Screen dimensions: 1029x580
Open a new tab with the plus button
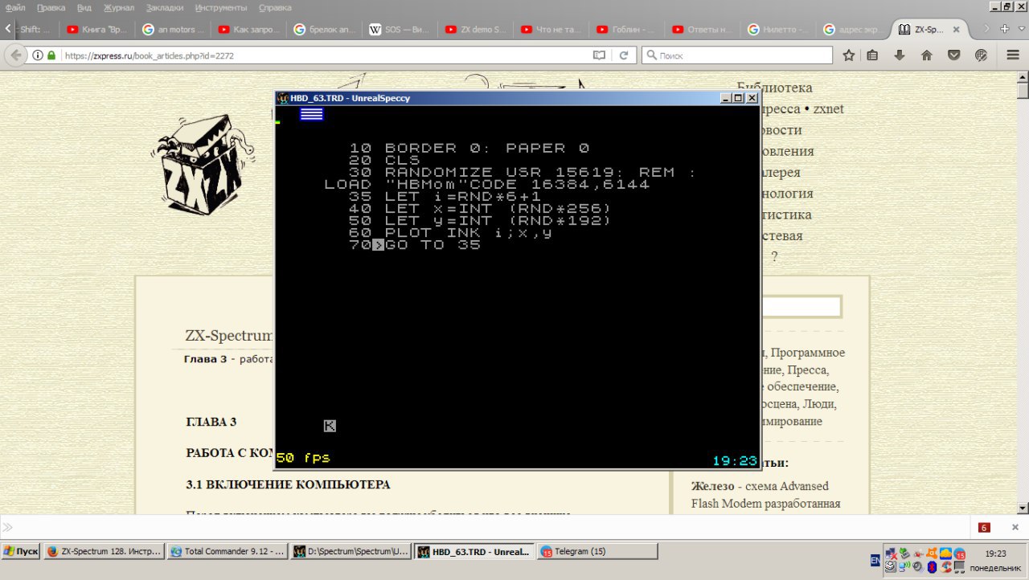1005,29
